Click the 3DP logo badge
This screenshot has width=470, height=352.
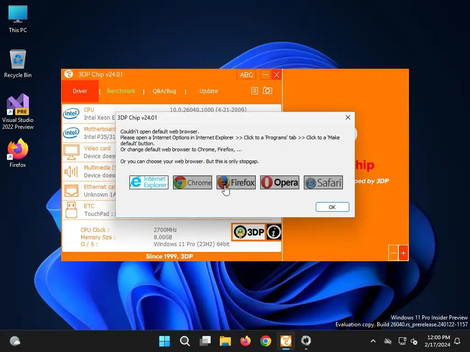pyautogui.click(x=248, y=232)
